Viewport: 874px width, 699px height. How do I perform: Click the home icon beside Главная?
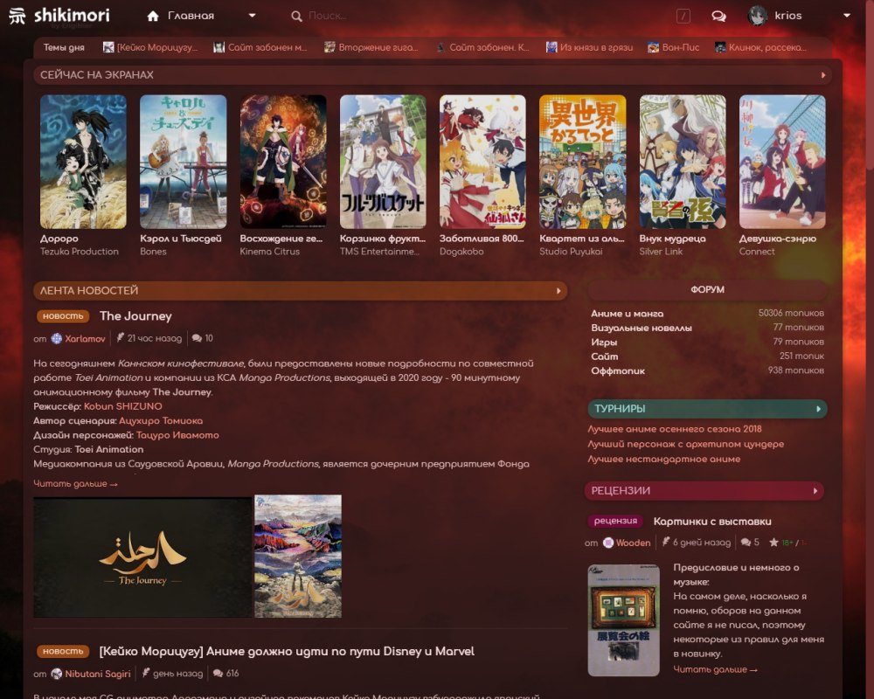tap(153, 17)
